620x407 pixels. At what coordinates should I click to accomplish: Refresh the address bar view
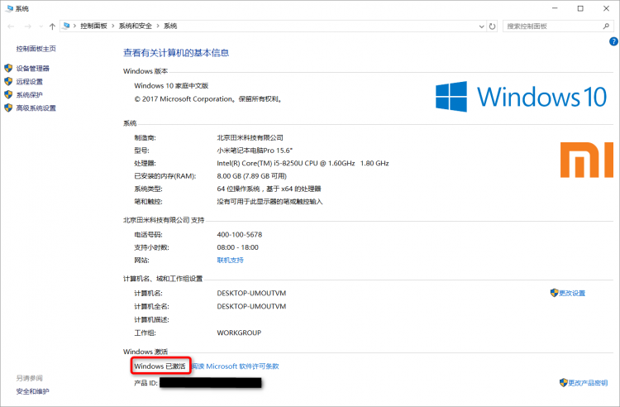(493, 26)
